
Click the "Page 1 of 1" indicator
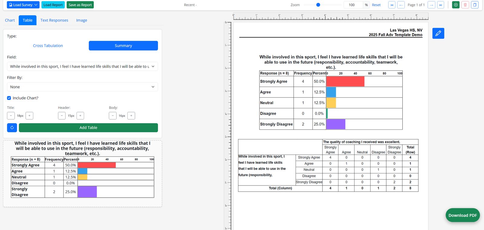pyautogui.click(x=416, y=5)
